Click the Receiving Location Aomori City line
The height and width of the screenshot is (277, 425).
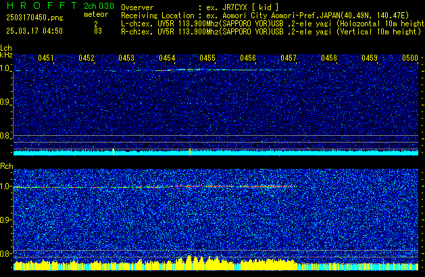[265, 16]
